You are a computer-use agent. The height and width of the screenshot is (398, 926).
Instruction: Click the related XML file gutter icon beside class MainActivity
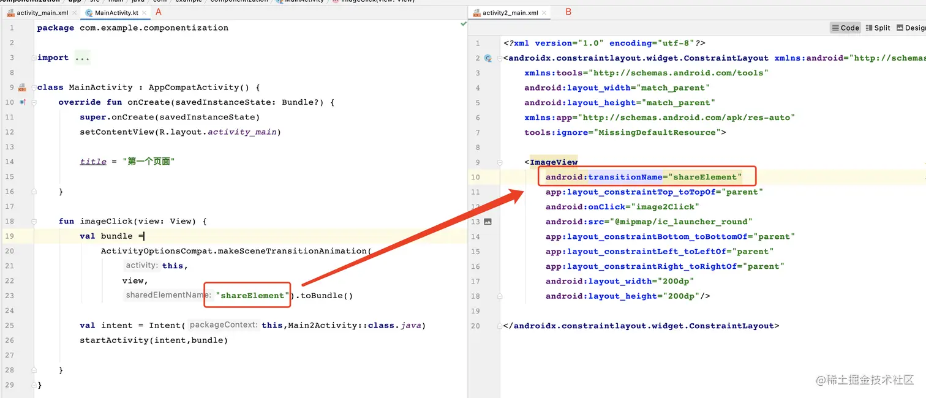point(22,88)
